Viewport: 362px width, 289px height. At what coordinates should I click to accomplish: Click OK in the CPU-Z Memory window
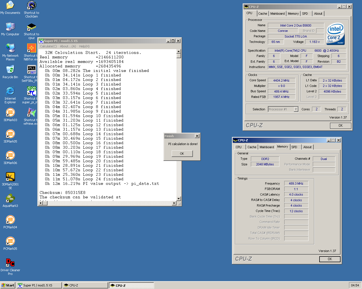point(330,259)
